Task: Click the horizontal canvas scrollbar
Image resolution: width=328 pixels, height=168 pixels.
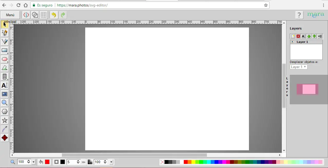Action: [134, 155]
